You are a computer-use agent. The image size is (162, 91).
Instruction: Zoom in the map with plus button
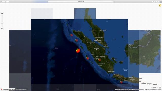coord(2,13)
